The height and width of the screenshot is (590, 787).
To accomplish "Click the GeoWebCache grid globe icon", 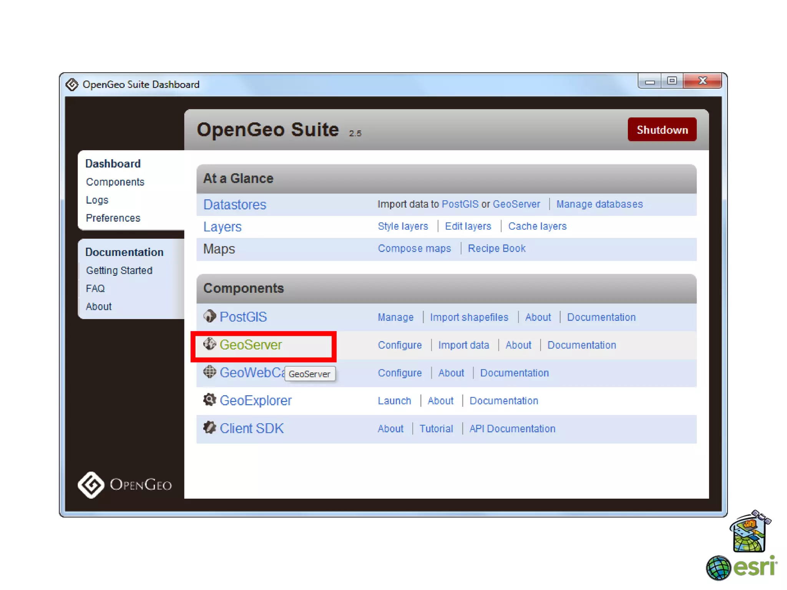I will [209, 372].
